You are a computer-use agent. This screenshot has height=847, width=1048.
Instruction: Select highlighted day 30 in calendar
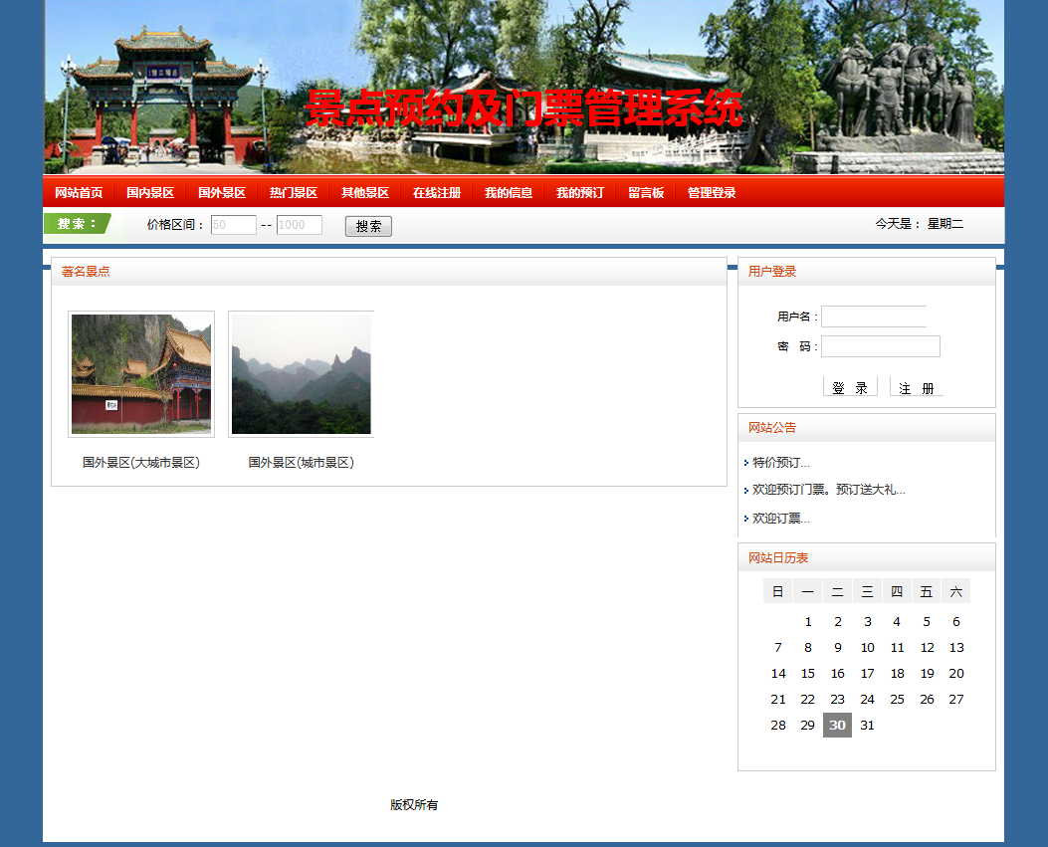tap(837, 725)
